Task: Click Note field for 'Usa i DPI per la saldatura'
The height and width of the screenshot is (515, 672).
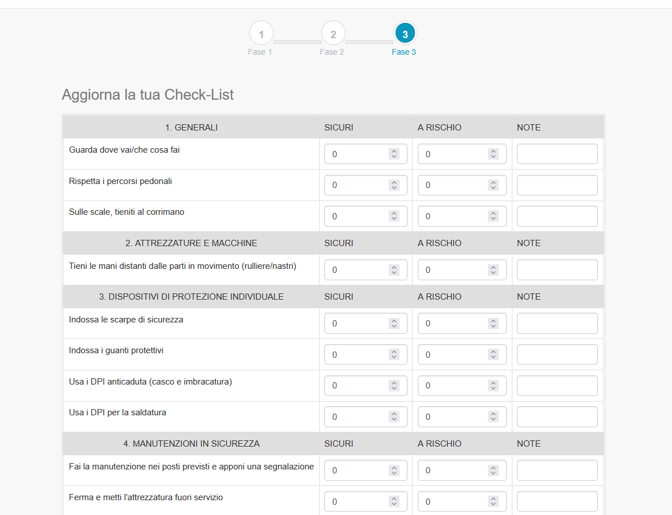Action: [x=557, y=416]
